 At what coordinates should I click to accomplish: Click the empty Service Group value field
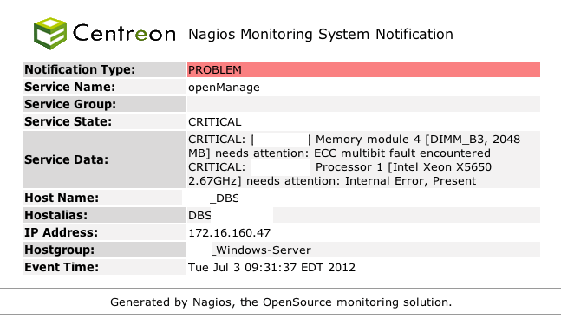363,104
